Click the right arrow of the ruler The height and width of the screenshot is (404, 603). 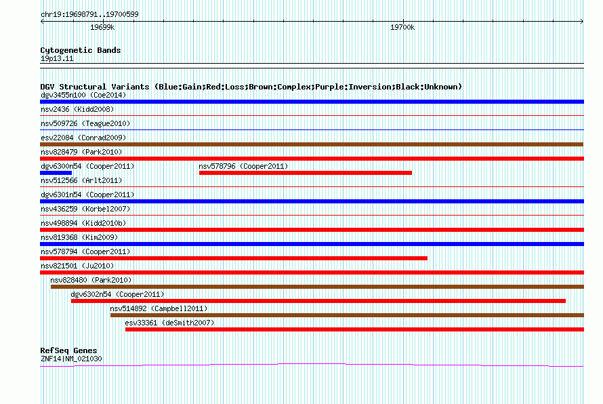tap(582, 22)
